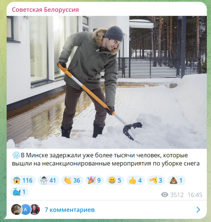Toggle the clapping hands reaction with 36
Viewport: 211px width, 222px height.
point(72,180)
